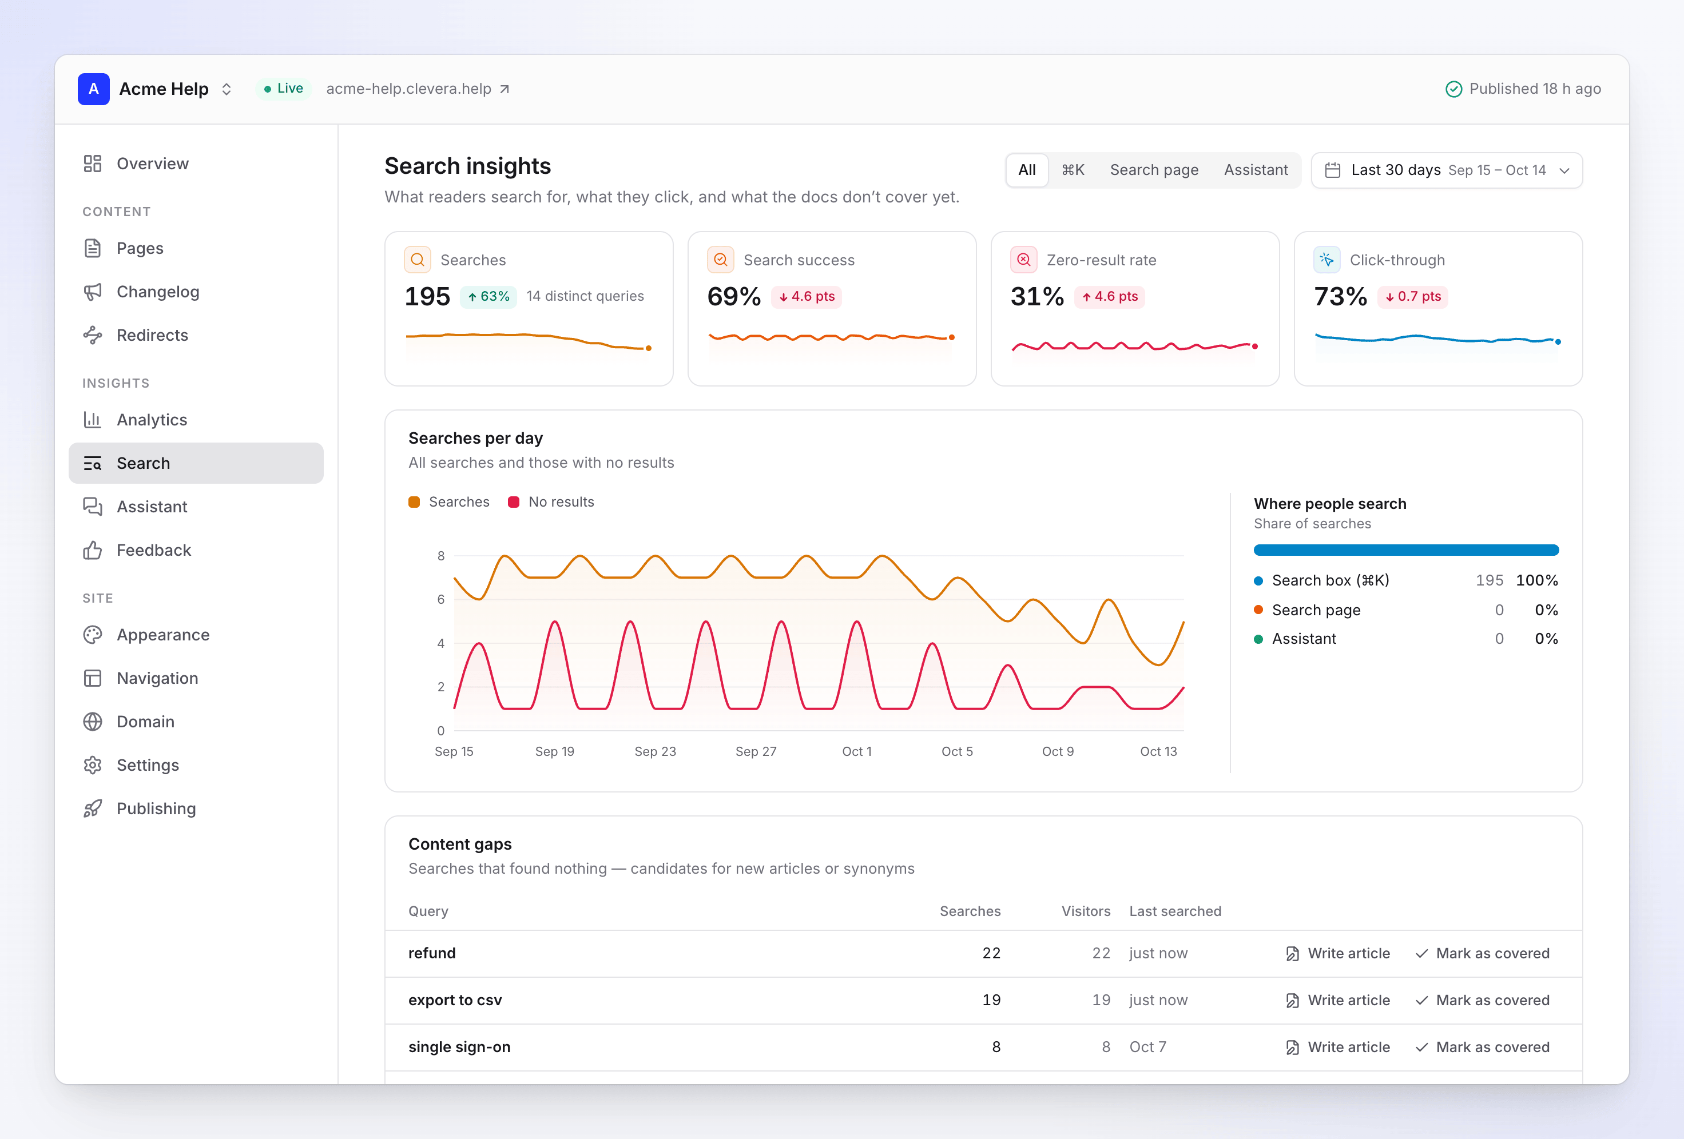Click the Domain globe icon

point(92,722)
